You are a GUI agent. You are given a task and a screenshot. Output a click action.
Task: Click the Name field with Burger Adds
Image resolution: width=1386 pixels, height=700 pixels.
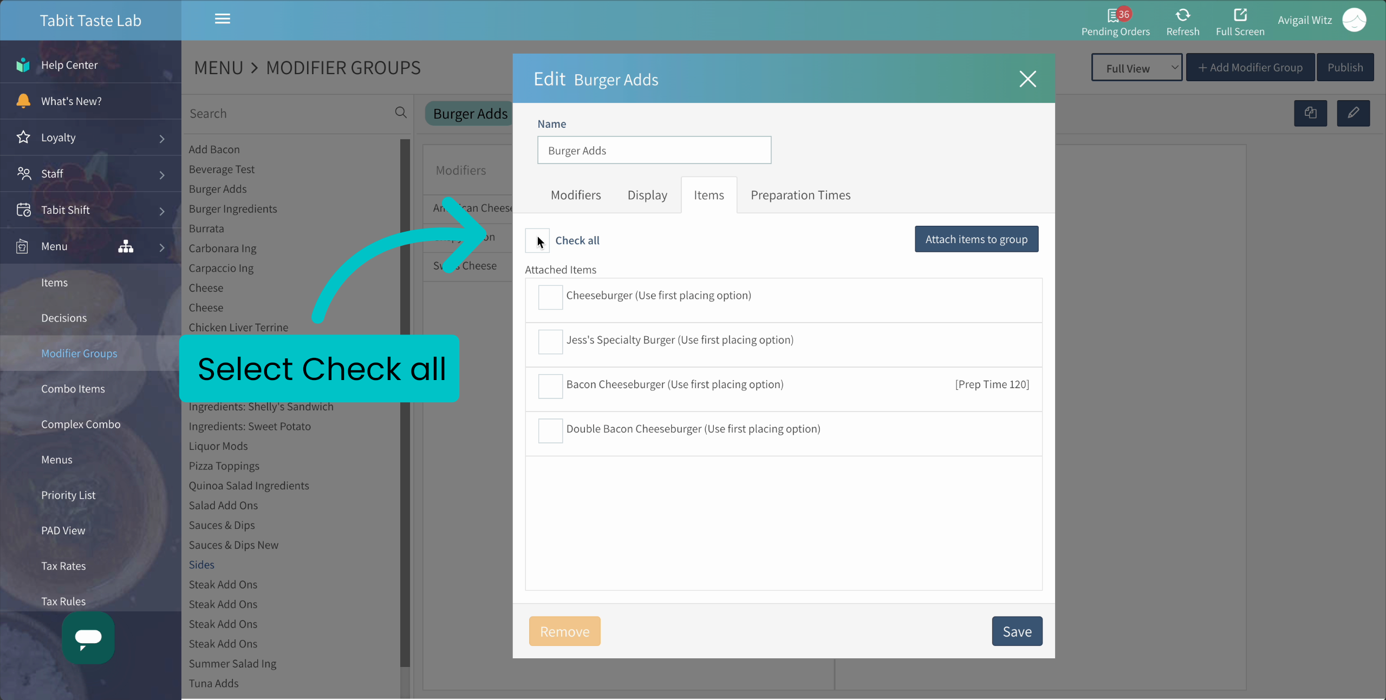point(654,150)
